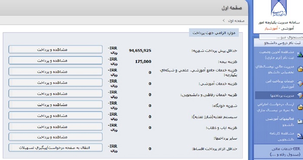Screen dimensions: 303x160
Task: Open view-and-pay for هزینه بیمه
Action: [x=55, y=60]
